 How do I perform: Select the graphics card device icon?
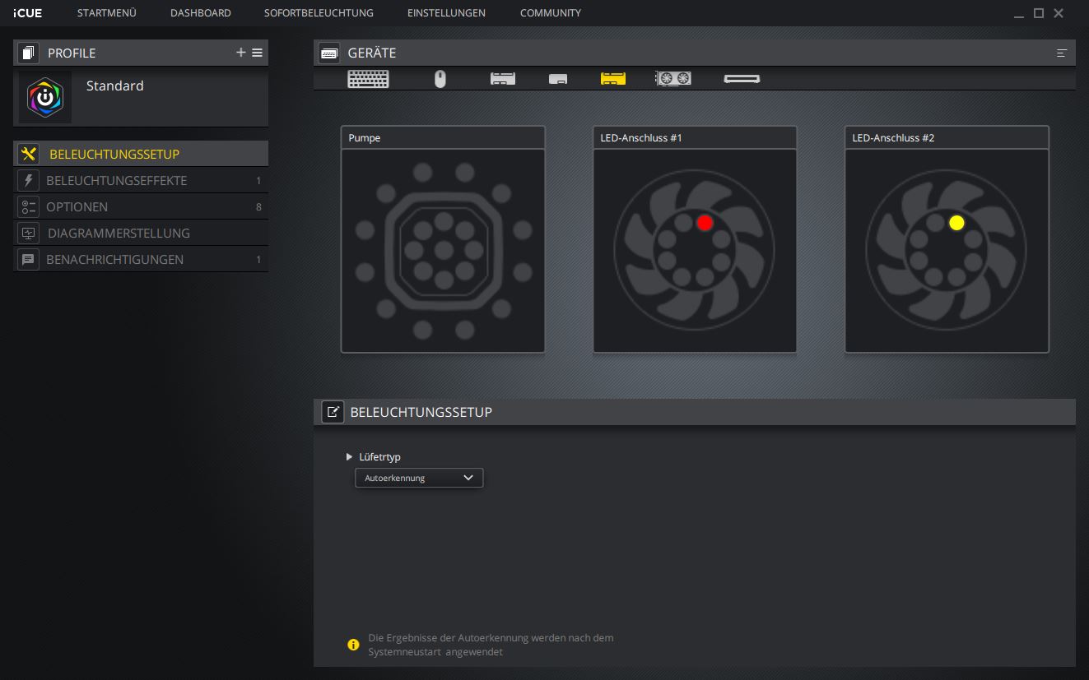tap(672, 79)
